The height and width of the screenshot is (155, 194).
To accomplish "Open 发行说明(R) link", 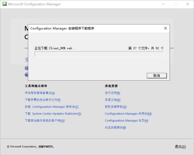I will (112, 93).
